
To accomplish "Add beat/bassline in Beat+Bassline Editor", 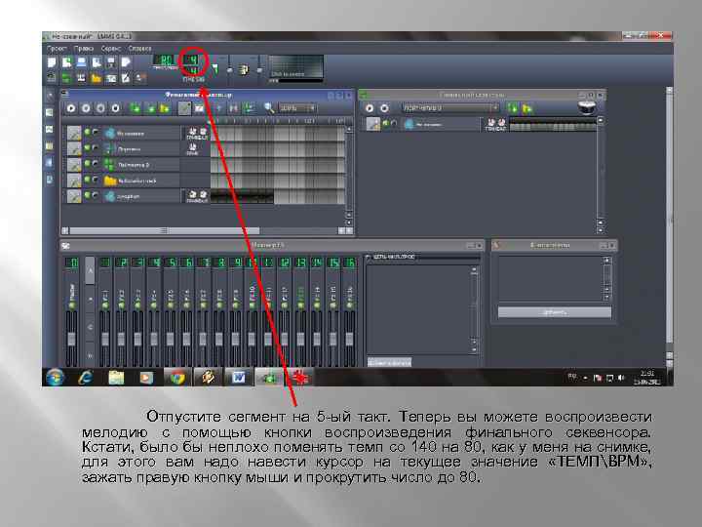I will coord(513,108).
